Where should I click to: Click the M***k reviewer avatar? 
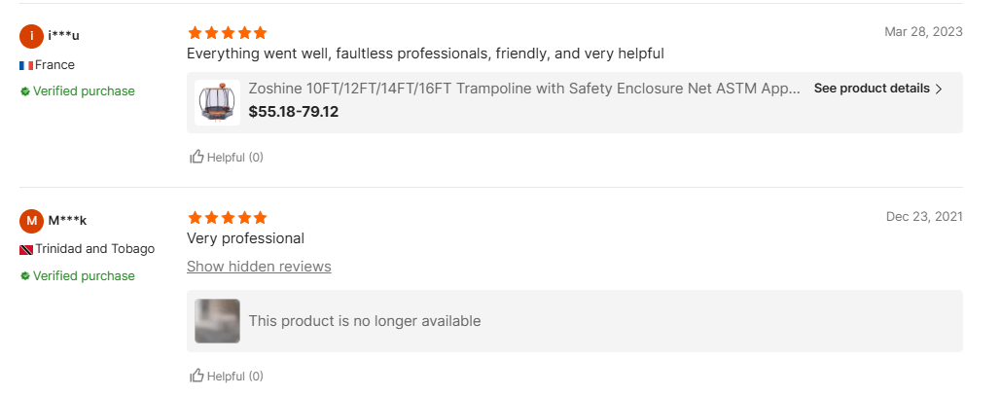click(32, 221)
